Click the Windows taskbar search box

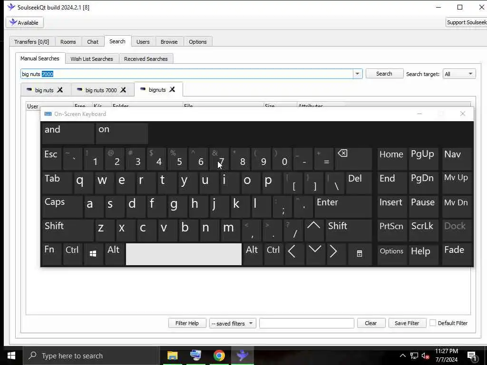click(x=91, y=355)
